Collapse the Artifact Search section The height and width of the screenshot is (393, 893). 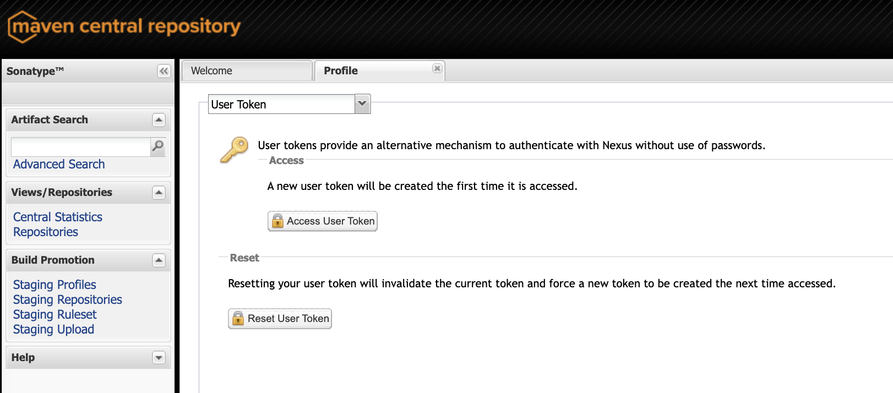pyautogui.click(x=159, y=120)
